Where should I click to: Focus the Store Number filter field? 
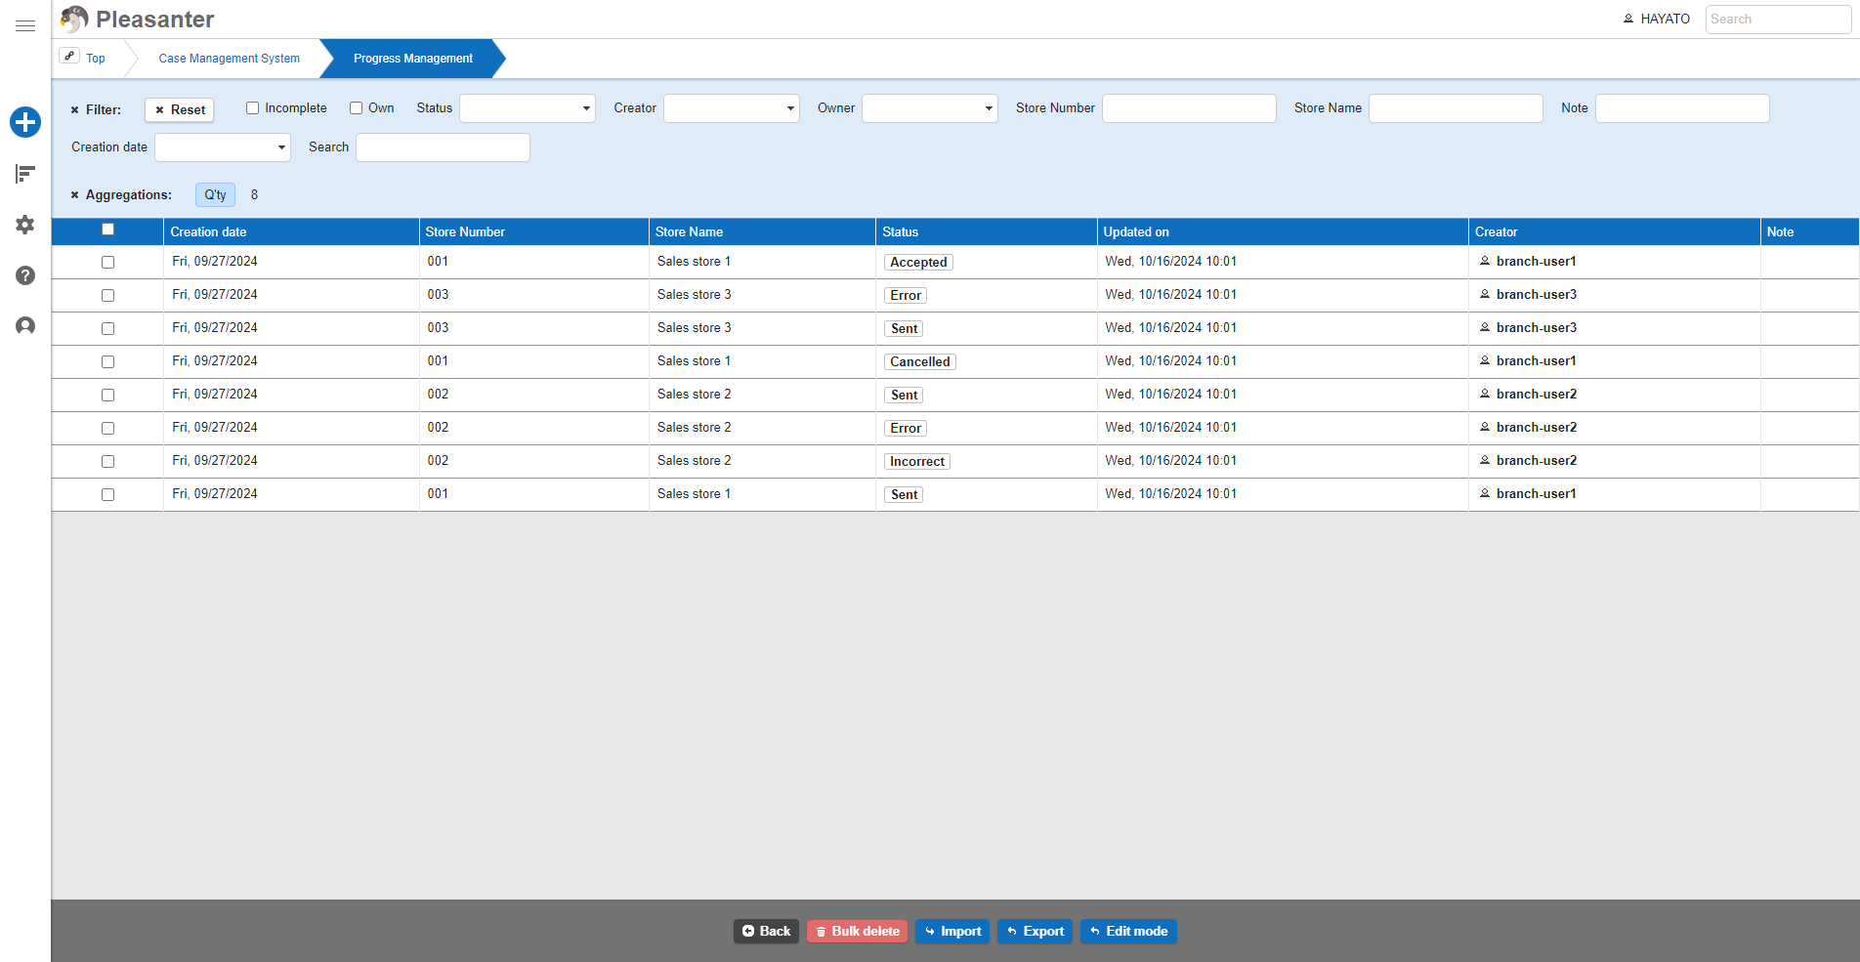pos(1189,108)
